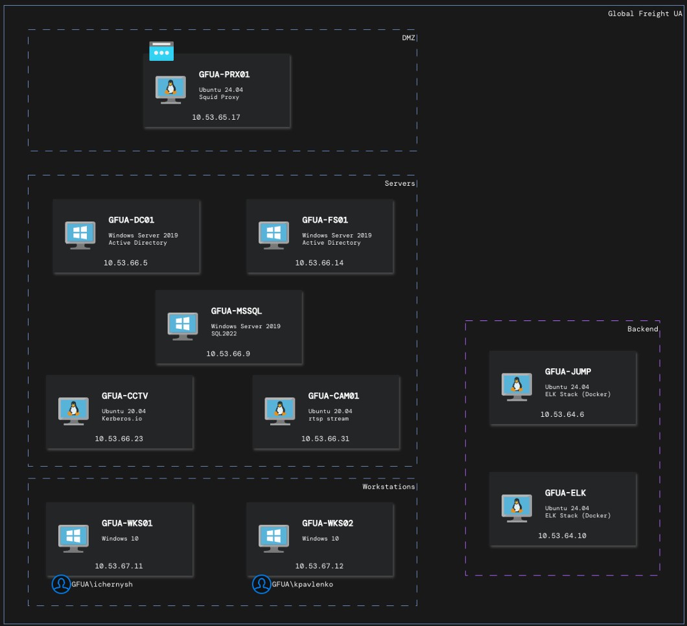Screen dimensions: 687x626
Task: Click Windows 10 text on GFUA-WKS01
Action: [x=120, y=539]
